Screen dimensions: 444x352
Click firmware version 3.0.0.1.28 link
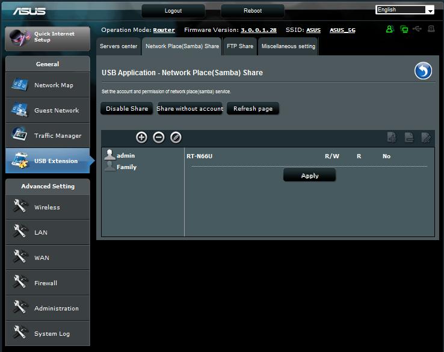point(259,30)
